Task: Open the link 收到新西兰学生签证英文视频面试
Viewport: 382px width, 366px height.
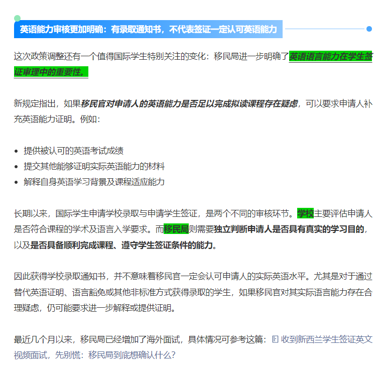Action: tap(326, 339)
